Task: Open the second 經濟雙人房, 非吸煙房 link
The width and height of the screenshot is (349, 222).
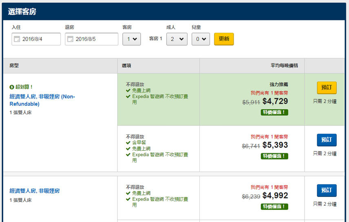Action: (x=35, y=191)
